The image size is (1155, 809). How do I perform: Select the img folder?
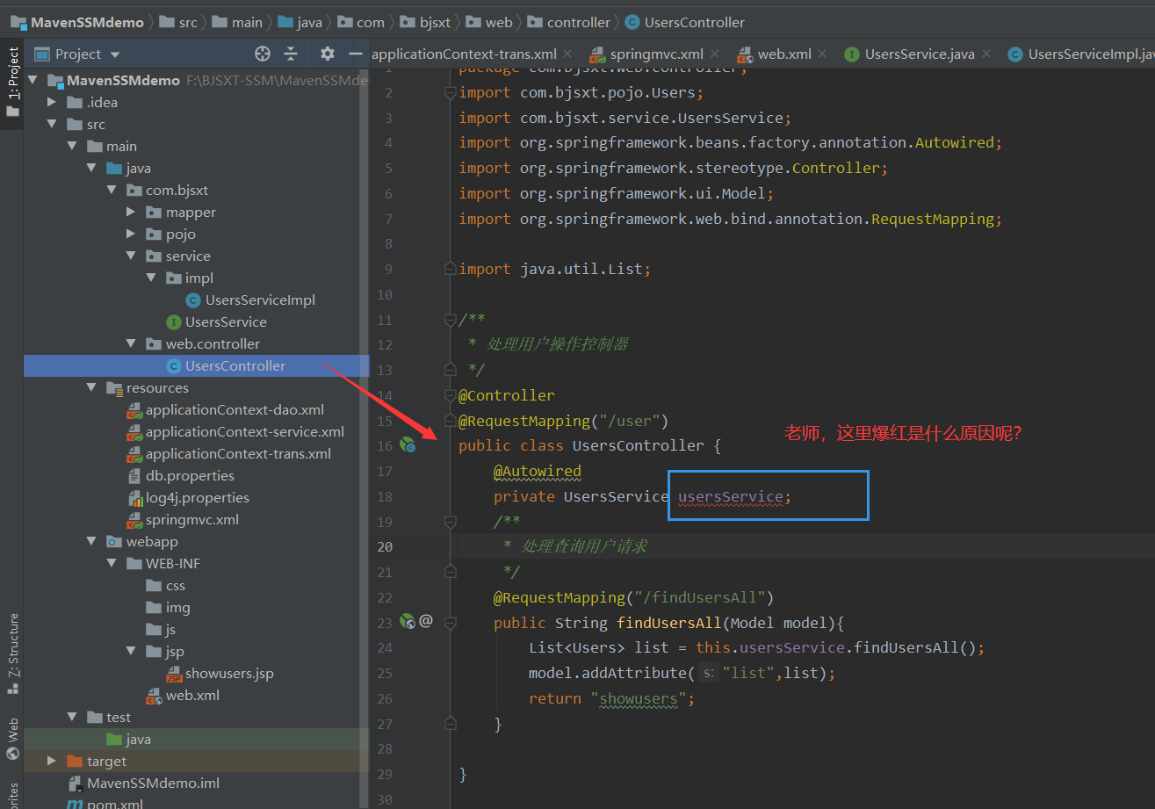(x=168, y=607)
